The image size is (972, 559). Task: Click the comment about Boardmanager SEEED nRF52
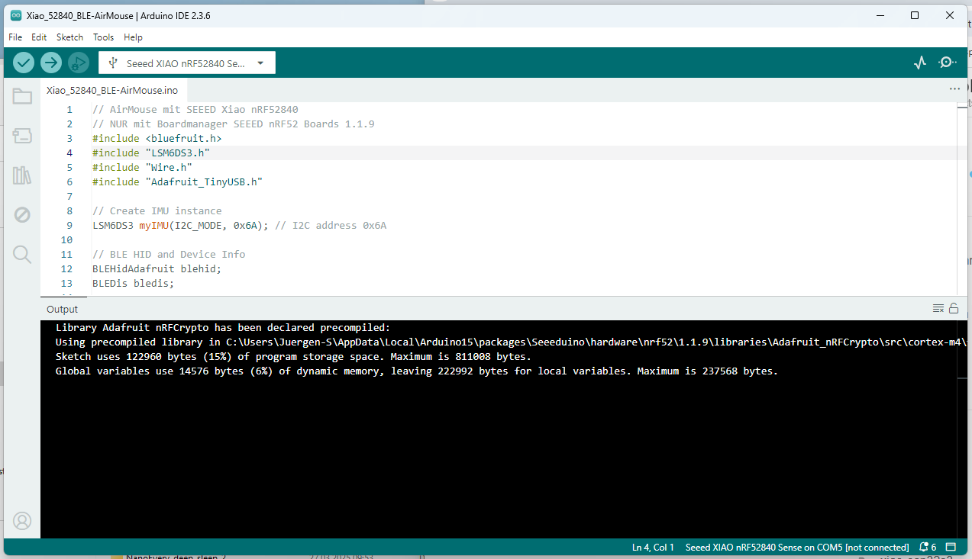(234, 124)
